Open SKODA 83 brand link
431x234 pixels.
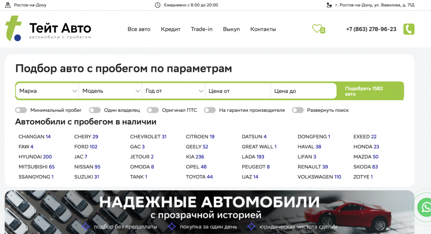[366, 167]
